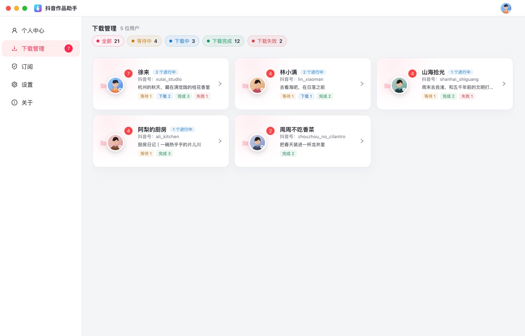The height and width of the screenshot is (336, 525).
Task: Click the 等待 1 tag on 阿梨的厨房's card
Action: (146, 154)
